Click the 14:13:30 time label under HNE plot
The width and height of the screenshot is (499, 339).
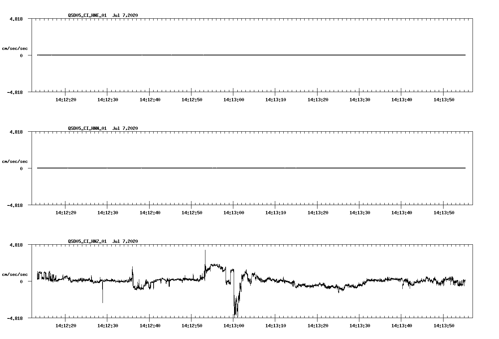[360, 100]
